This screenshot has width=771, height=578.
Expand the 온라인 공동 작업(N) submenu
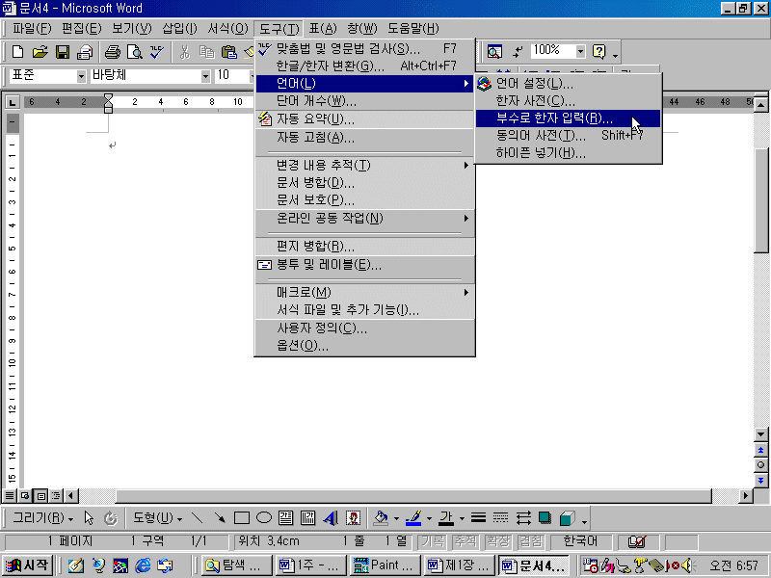point(365,219)
